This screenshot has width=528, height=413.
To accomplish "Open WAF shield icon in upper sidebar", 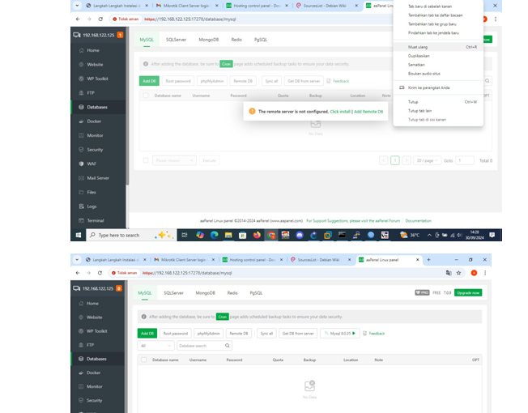I will click(81, 164).
